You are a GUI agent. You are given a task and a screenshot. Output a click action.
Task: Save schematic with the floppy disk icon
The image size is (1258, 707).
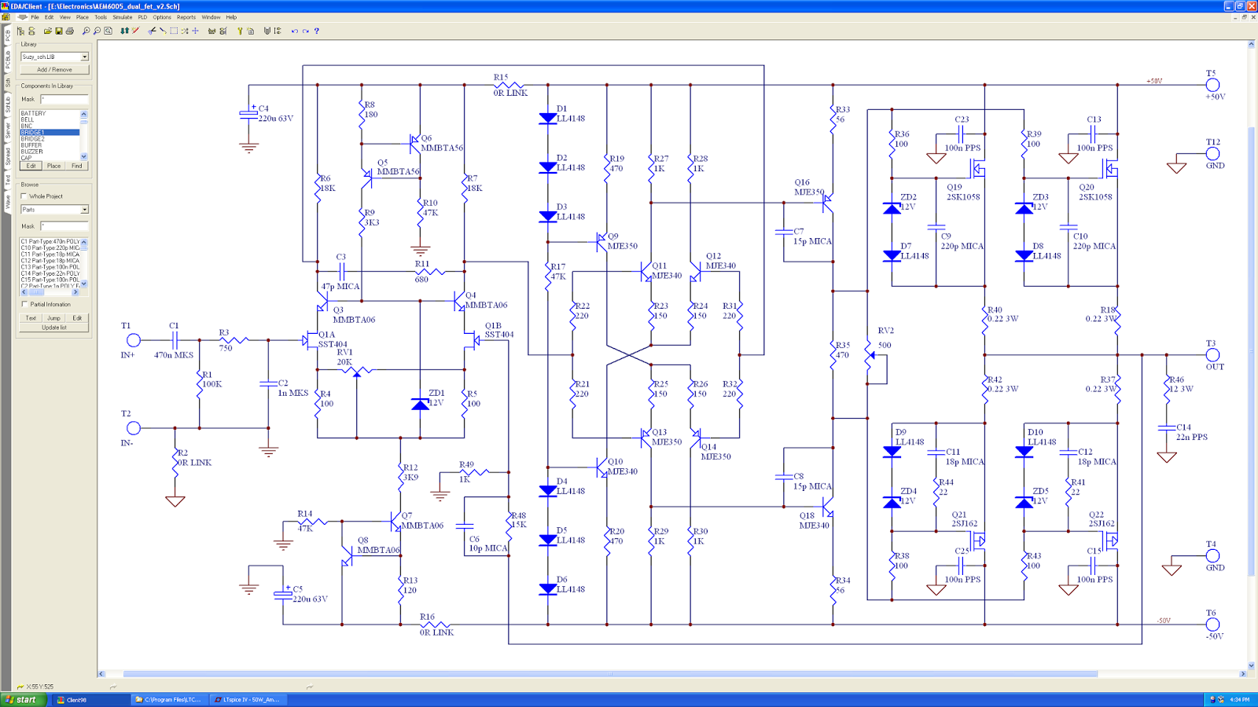(x=59, y=31)
